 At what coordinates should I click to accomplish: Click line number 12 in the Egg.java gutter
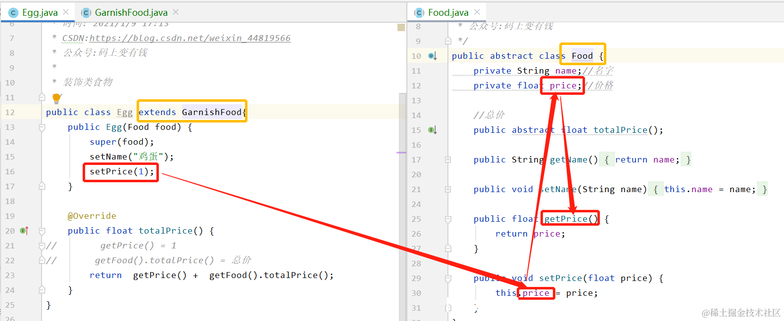pos(10,112)
